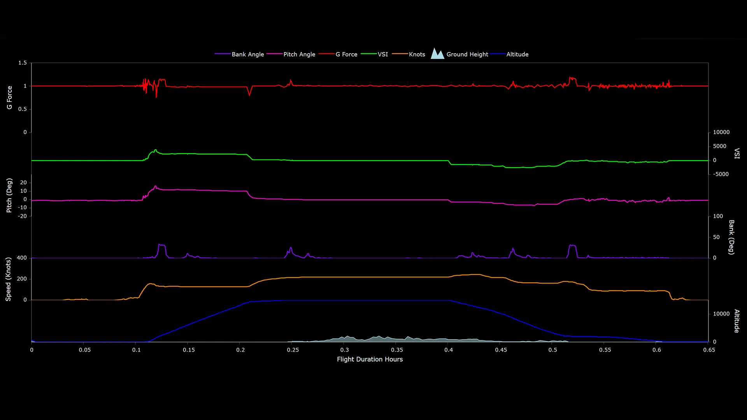Click the orange Knots legend line marker
The width and height of the screenshot is (747, 420).
pos(400,54)
